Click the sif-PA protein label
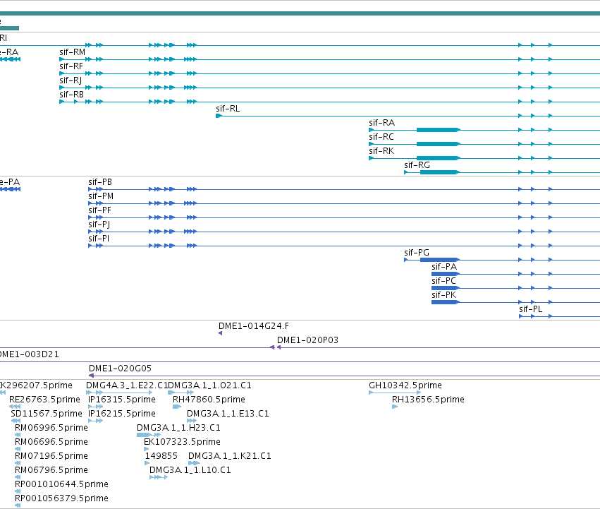Viewport: 600px width, 509px height. (444, 267)
